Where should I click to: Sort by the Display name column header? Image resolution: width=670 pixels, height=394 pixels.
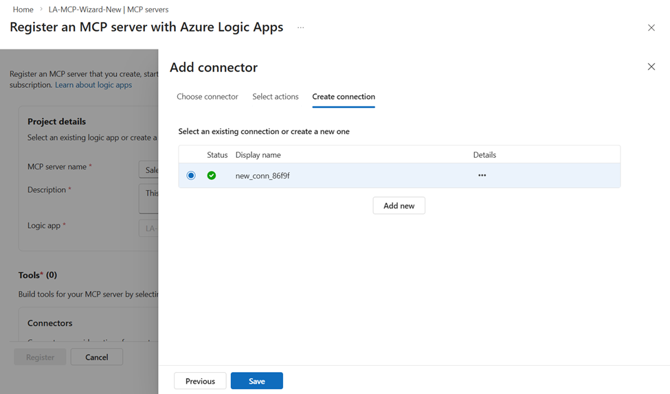click(258, 155)
